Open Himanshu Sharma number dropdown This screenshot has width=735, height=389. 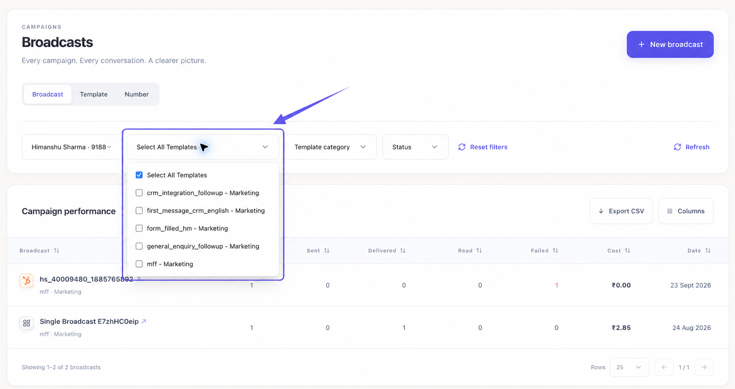click(x=72, y=147)
